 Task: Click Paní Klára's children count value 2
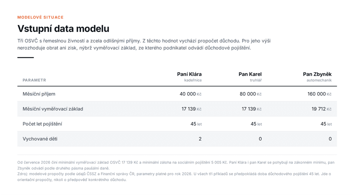[x=200, y=139]
